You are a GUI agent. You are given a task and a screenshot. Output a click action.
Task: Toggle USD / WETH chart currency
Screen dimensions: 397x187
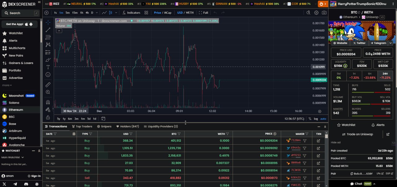pyautogui.click(x=185, y=13)
